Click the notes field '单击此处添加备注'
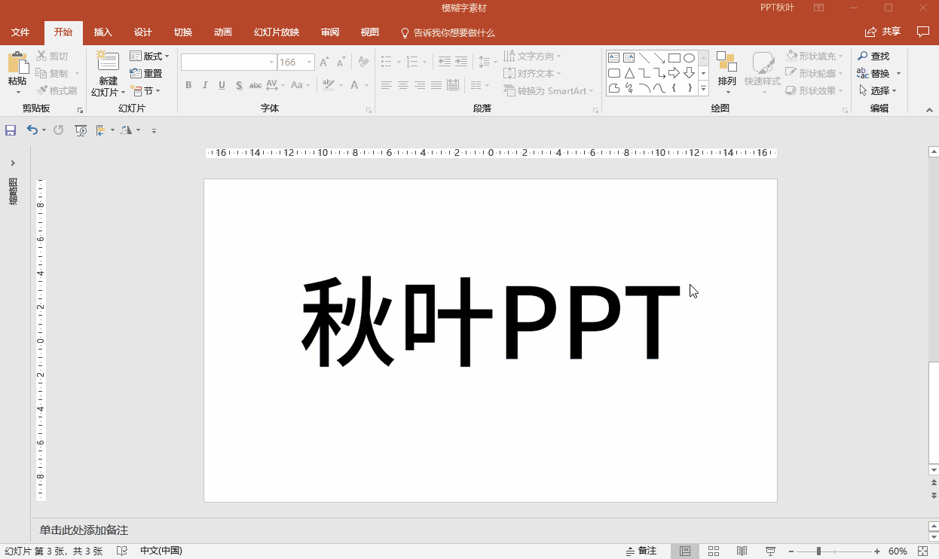 coord(84,530)
